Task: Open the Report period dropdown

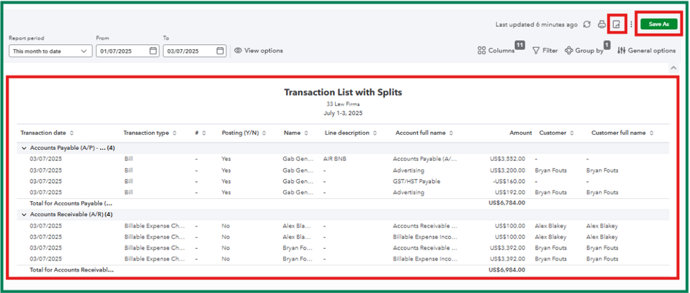Action: click(x=51, y=50)
